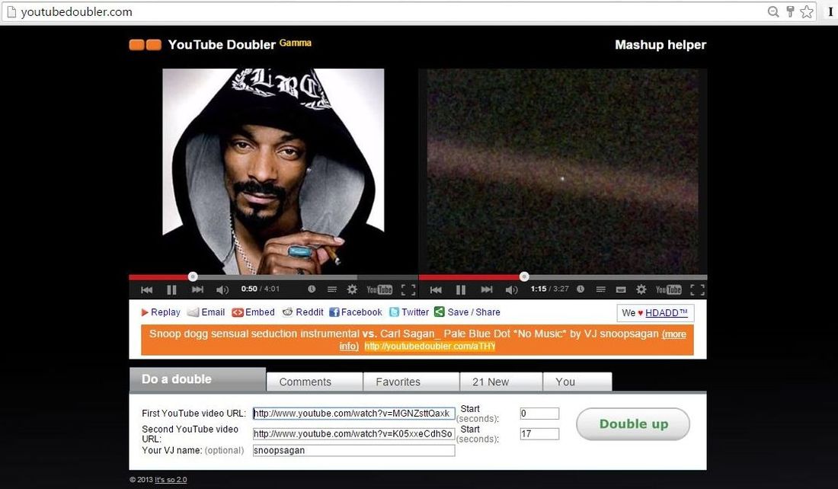Click the Replay link

161,312
